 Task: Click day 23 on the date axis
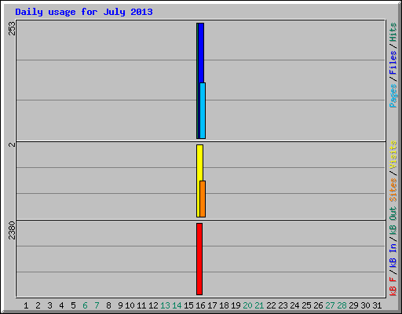283,305
